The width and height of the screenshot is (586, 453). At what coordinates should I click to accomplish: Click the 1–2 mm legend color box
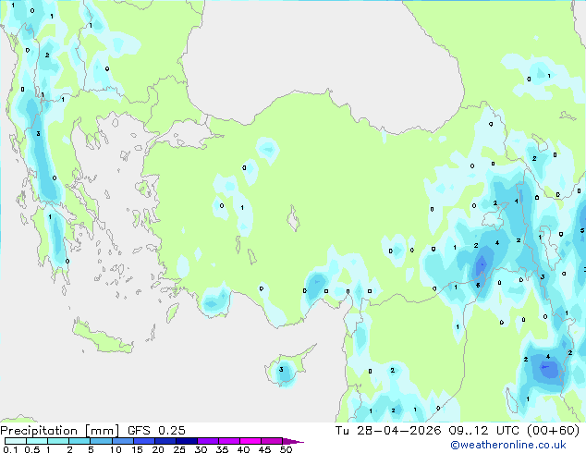click(58, 441)
